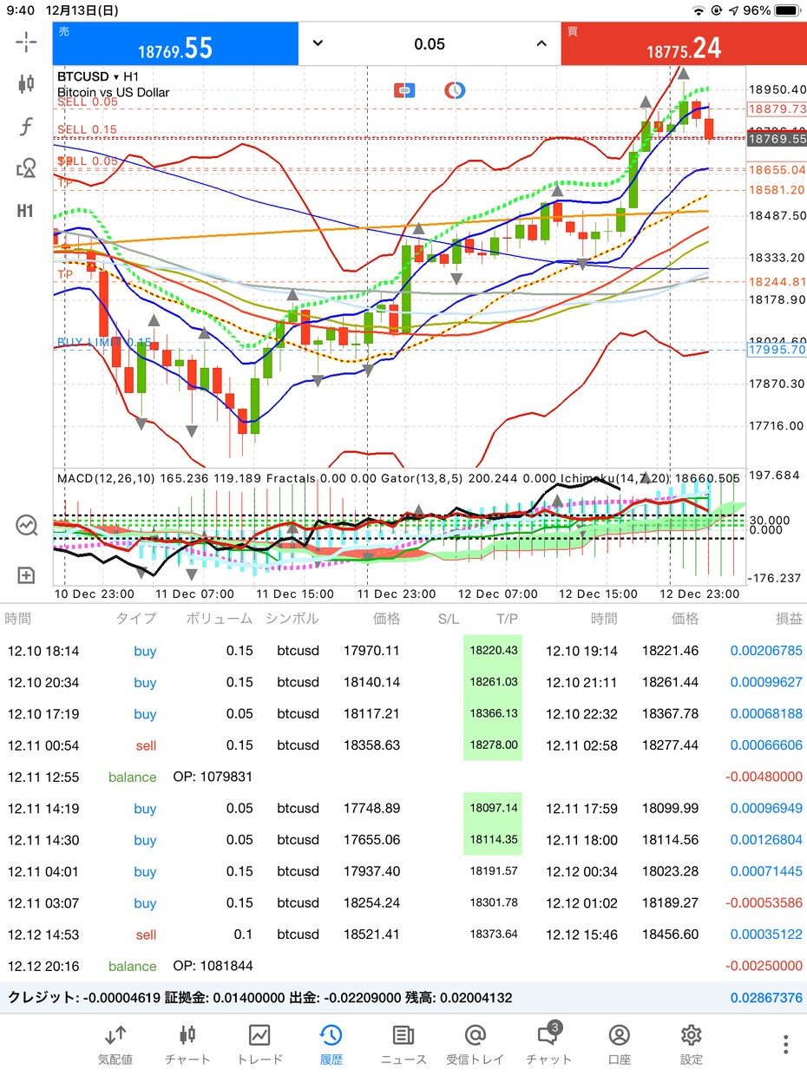Tap the loss value -0.00053586
Screen dimensions: 807x1076
click(x=763, y=902)
